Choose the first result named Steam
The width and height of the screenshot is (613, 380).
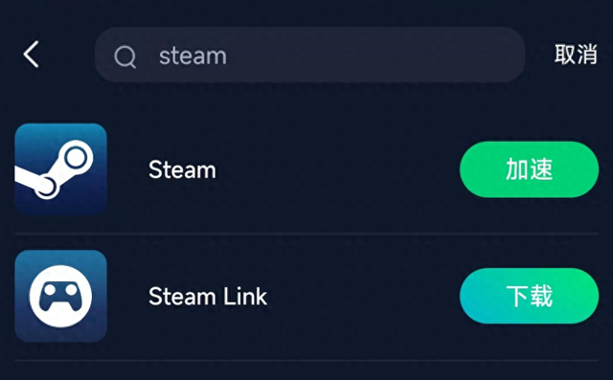point(306,169)
